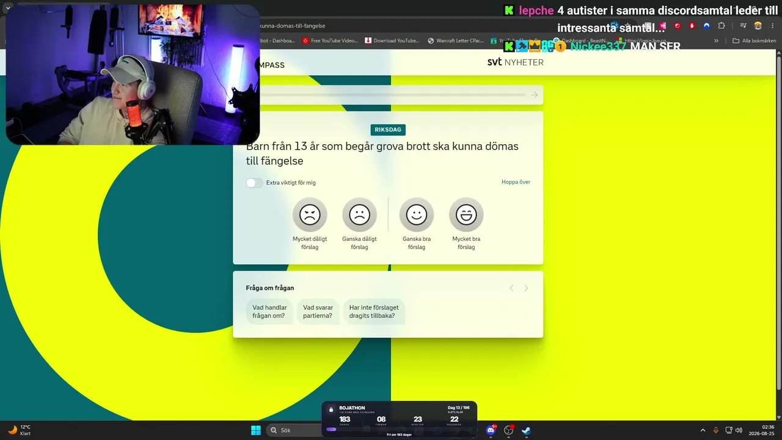Click the RIKSDAG category badge

coord(388,130)
